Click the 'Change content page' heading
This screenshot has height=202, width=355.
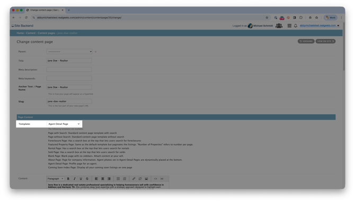pyautogui.click(x=34, y=42)
